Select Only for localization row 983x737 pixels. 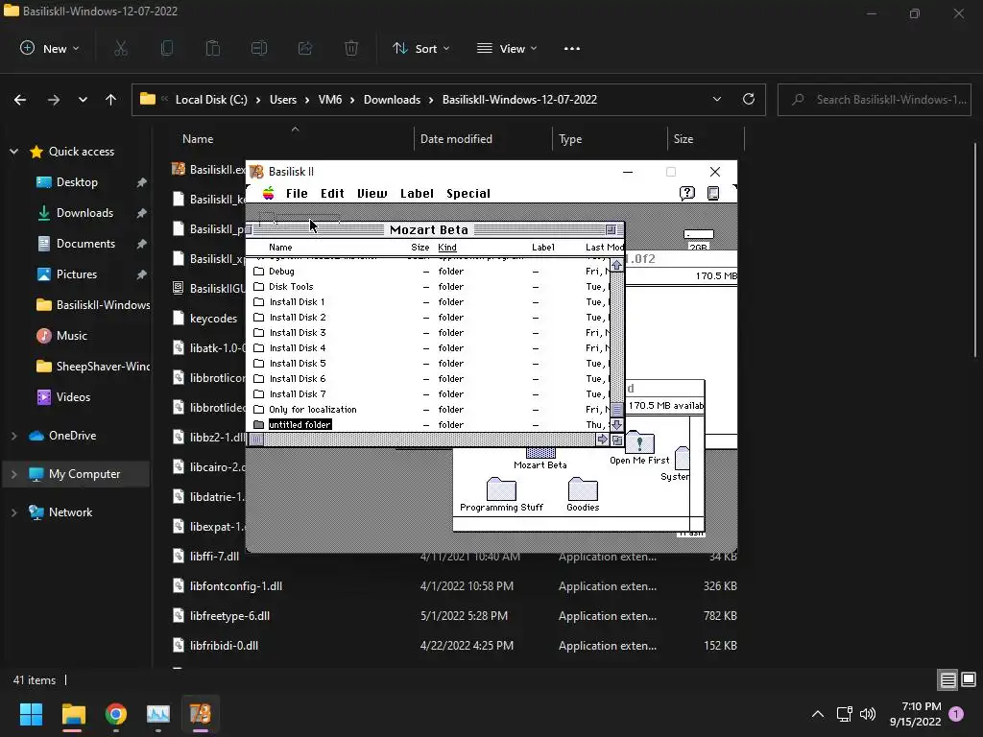429,410
